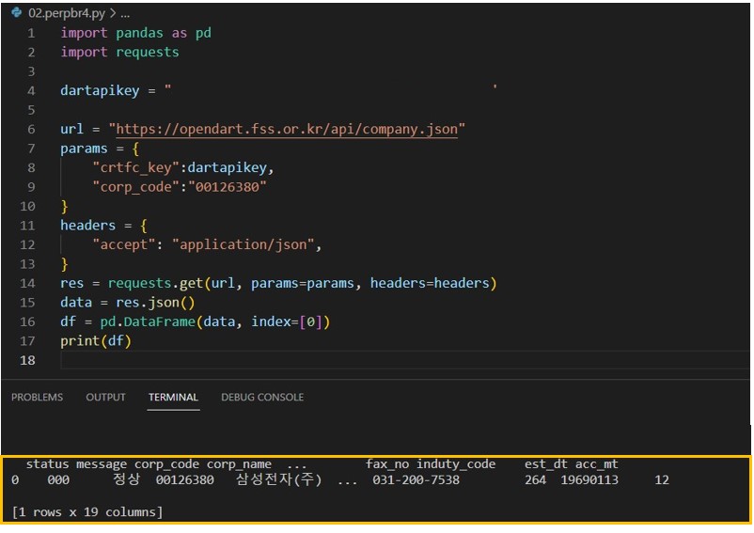This screenshot has height=533, width=754.
Task: Click the params opening brace on line 7
Action: 135,149
